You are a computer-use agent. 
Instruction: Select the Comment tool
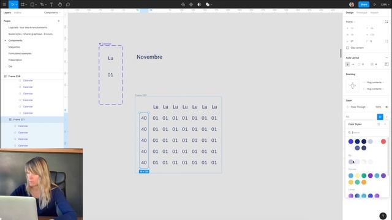[68, 4]
